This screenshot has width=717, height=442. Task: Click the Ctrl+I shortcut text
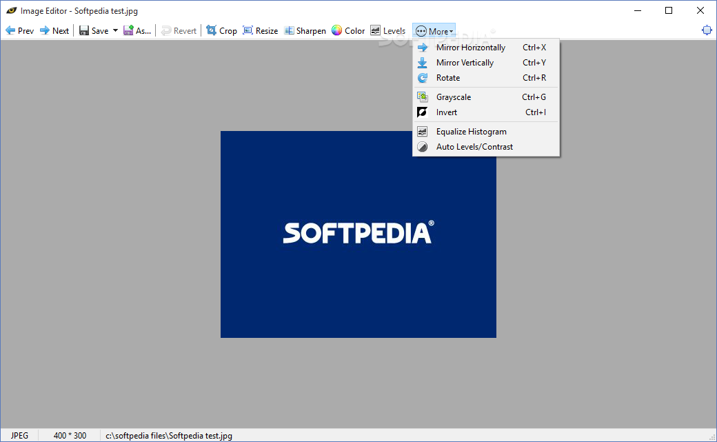click(536, 112)
